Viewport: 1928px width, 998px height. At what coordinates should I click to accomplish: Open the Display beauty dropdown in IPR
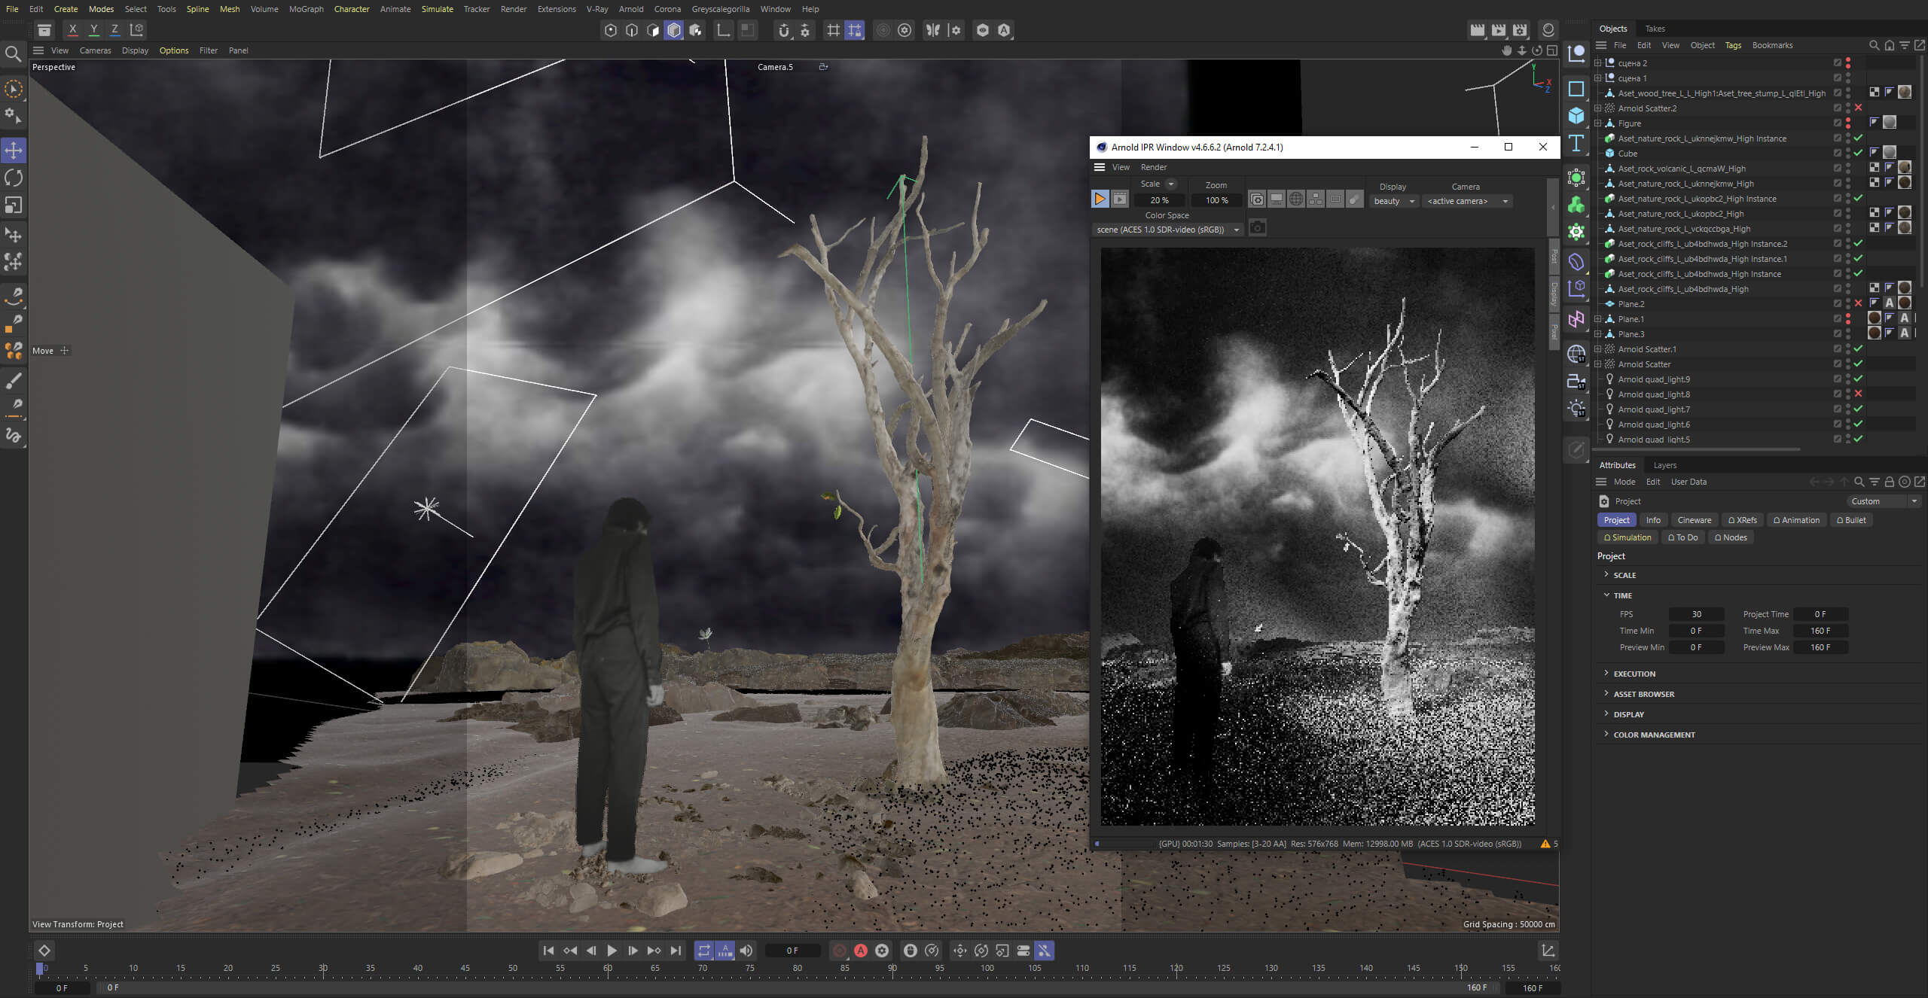pyautogui.click(x=1394, y=201)
